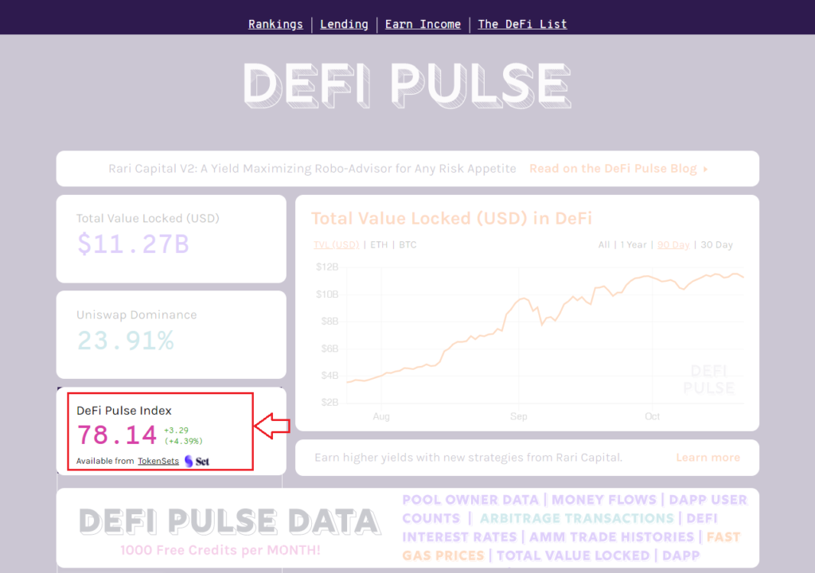Open The DeFi List page
The height and width of the screenshot is (573, 815).
(522, 24)
